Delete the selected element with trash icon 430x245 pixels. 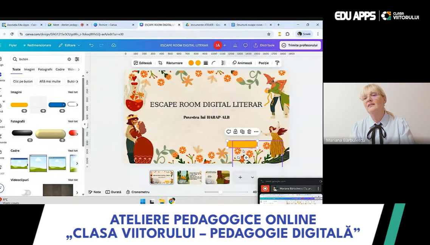[x=249, y=132]
